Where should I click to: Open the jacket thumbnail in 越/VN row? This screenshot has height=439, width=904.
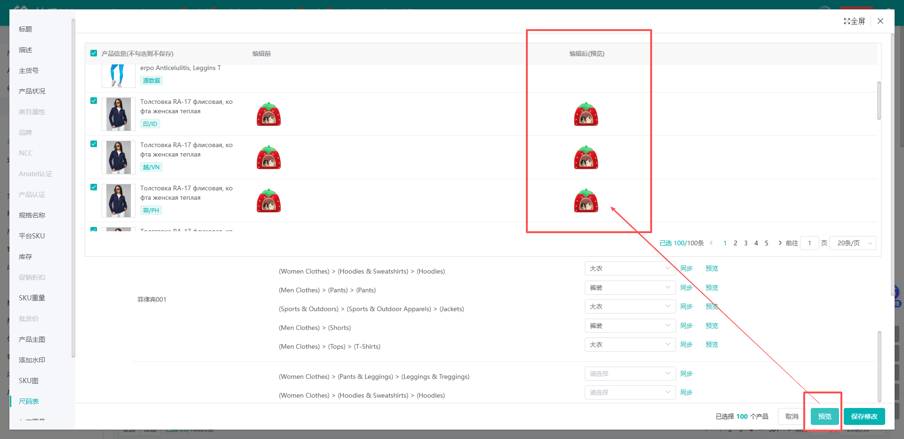pos(119,157)
